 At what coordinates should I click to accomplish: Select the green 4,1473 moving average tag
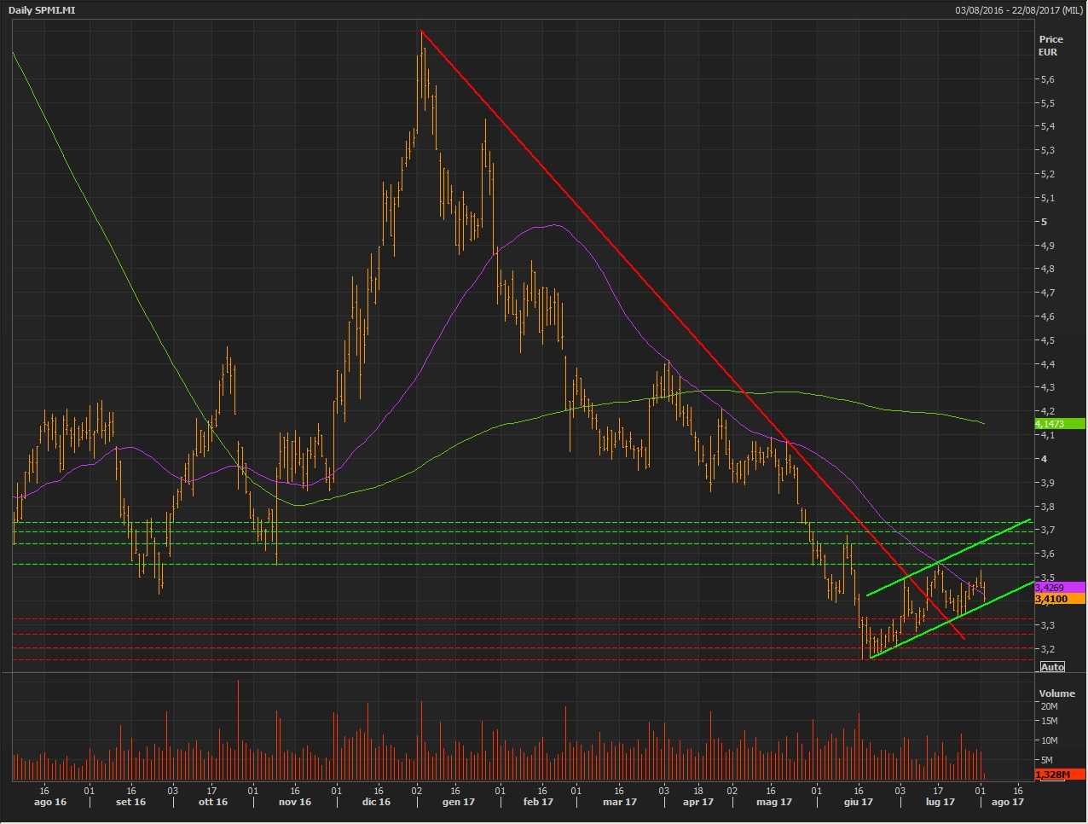click(1059, 424)
